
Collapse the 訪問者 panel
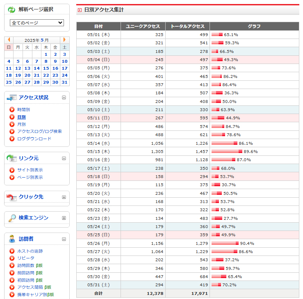pos(64,239)
